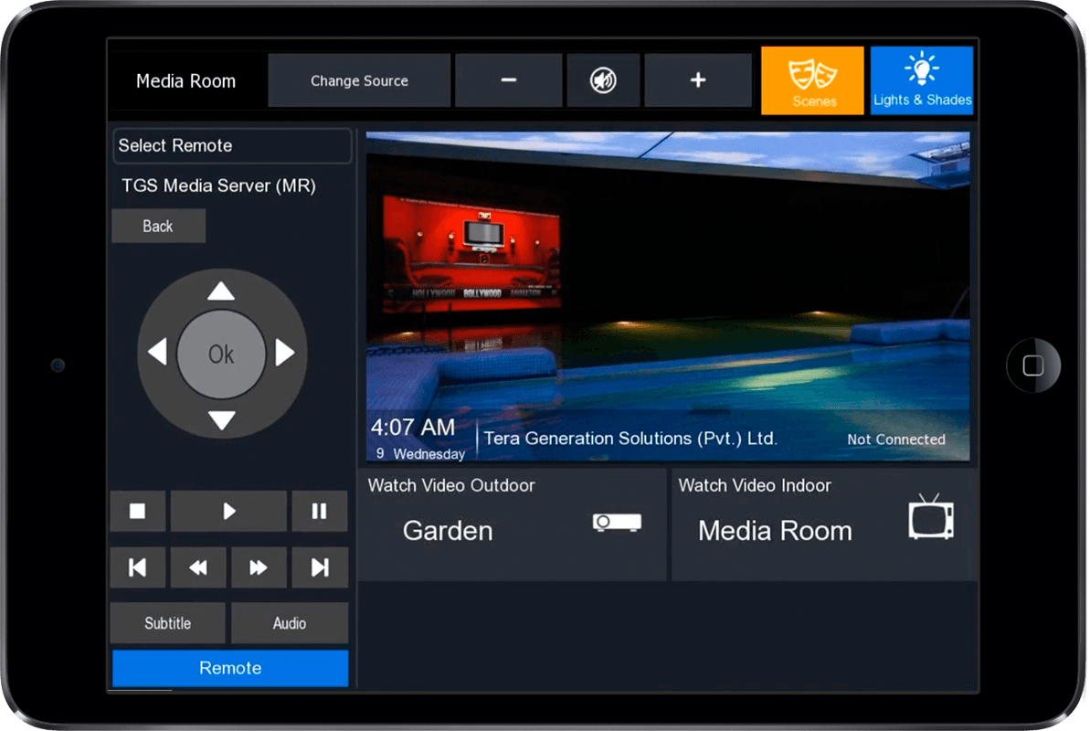Rewind the media
1090x731 pixels.
[x=198, y=567]
